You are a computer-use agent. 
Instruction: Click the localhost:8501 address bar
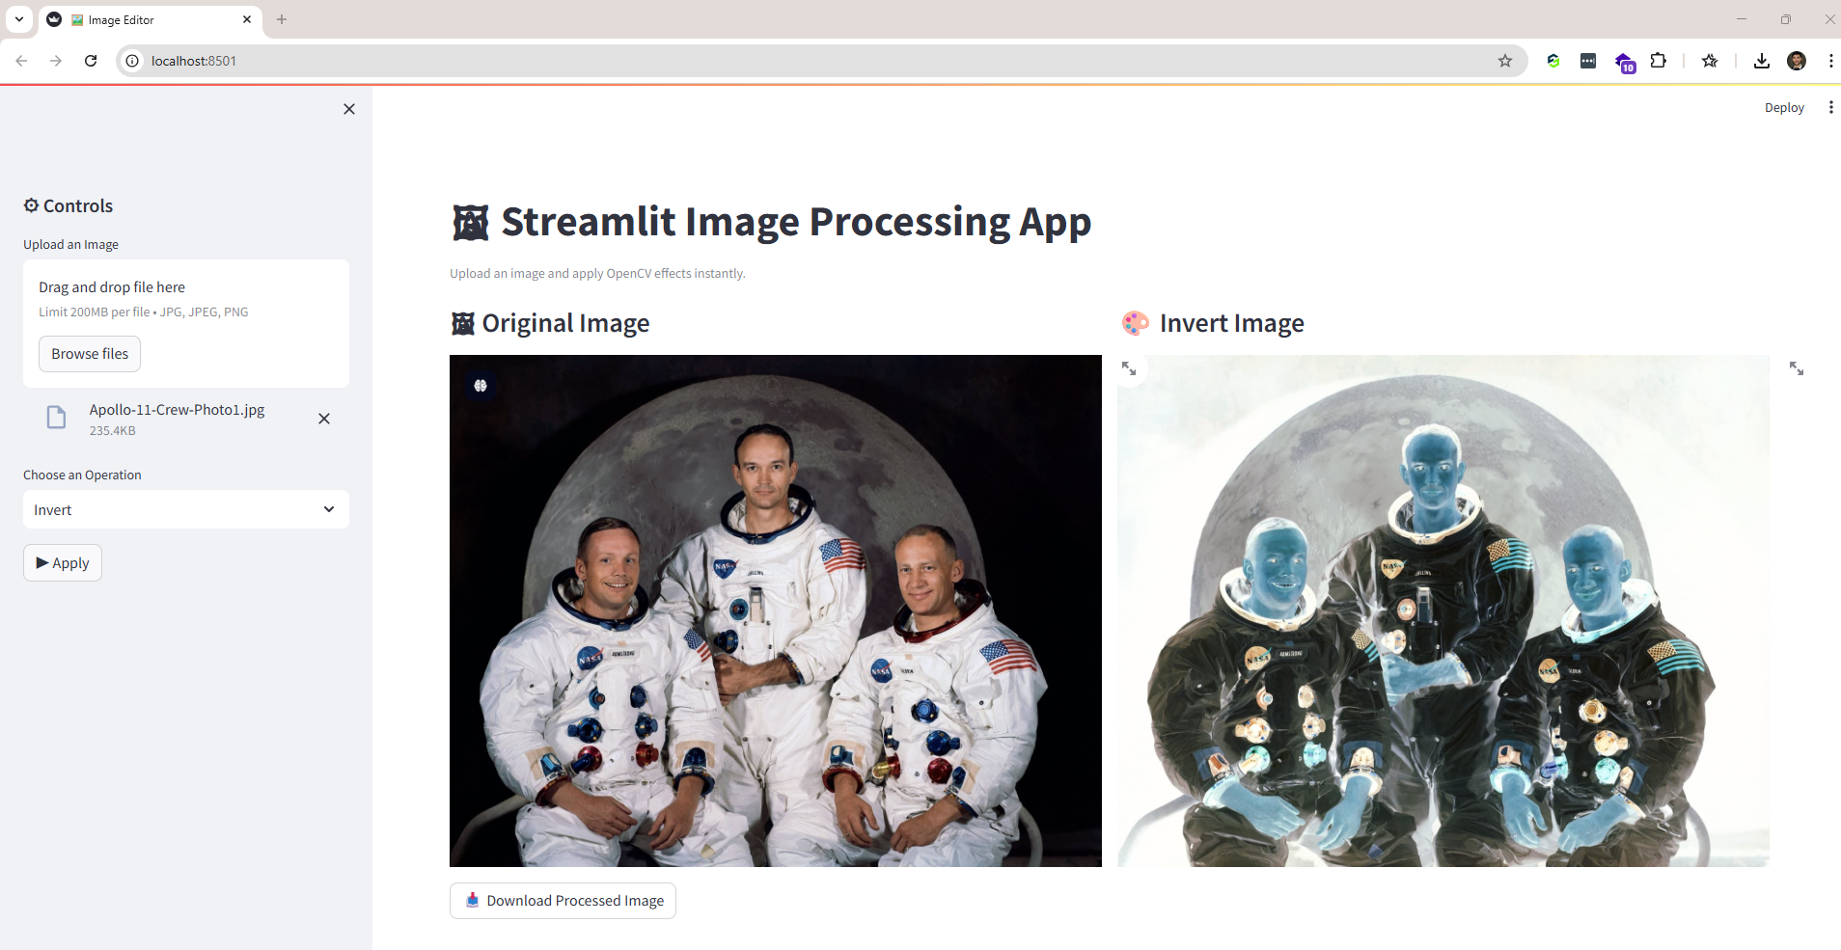tap(772, 61)
